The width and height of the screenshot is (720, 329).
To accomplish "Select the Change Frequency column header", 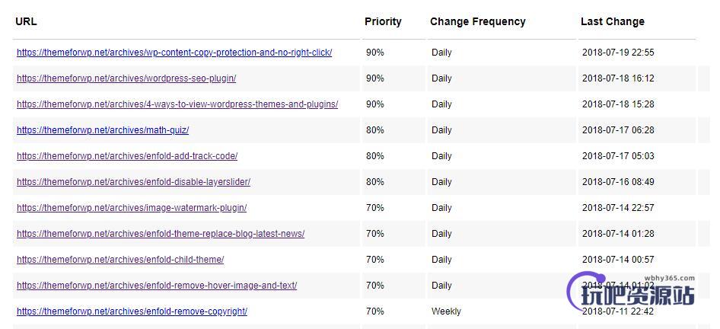I will [477, 21].
